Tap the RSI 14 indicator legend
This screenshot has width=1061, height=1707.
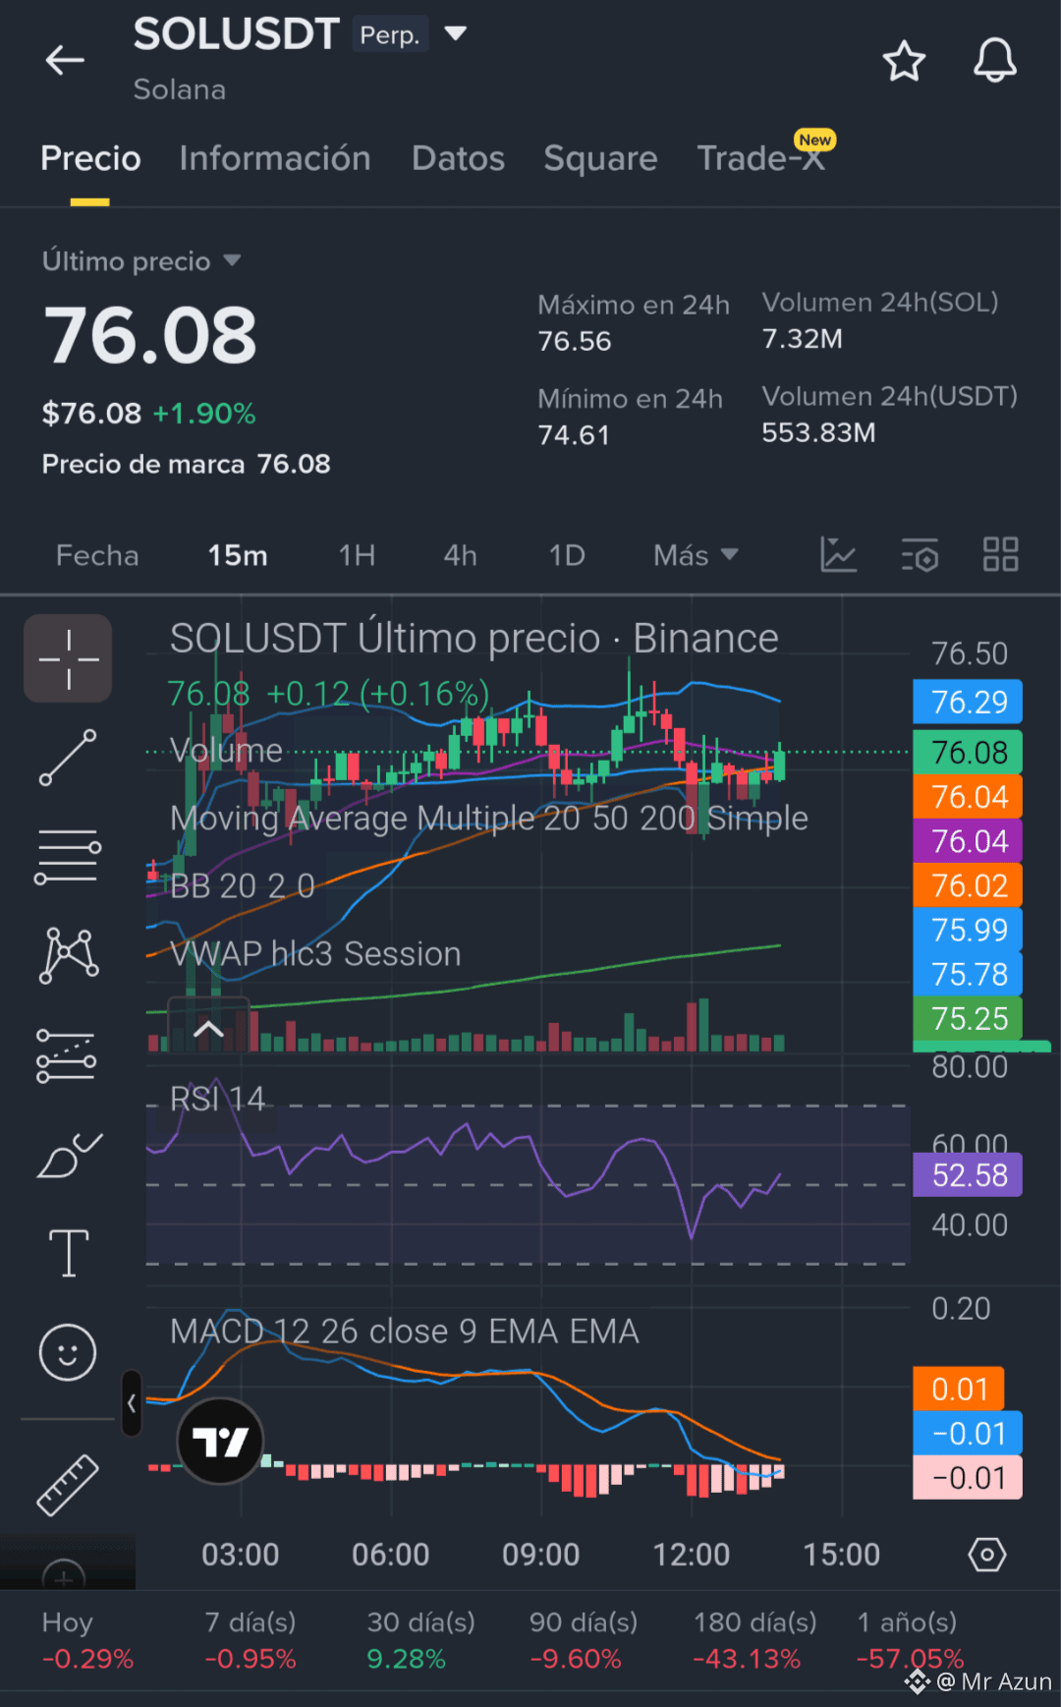[x=217, y=1099]
